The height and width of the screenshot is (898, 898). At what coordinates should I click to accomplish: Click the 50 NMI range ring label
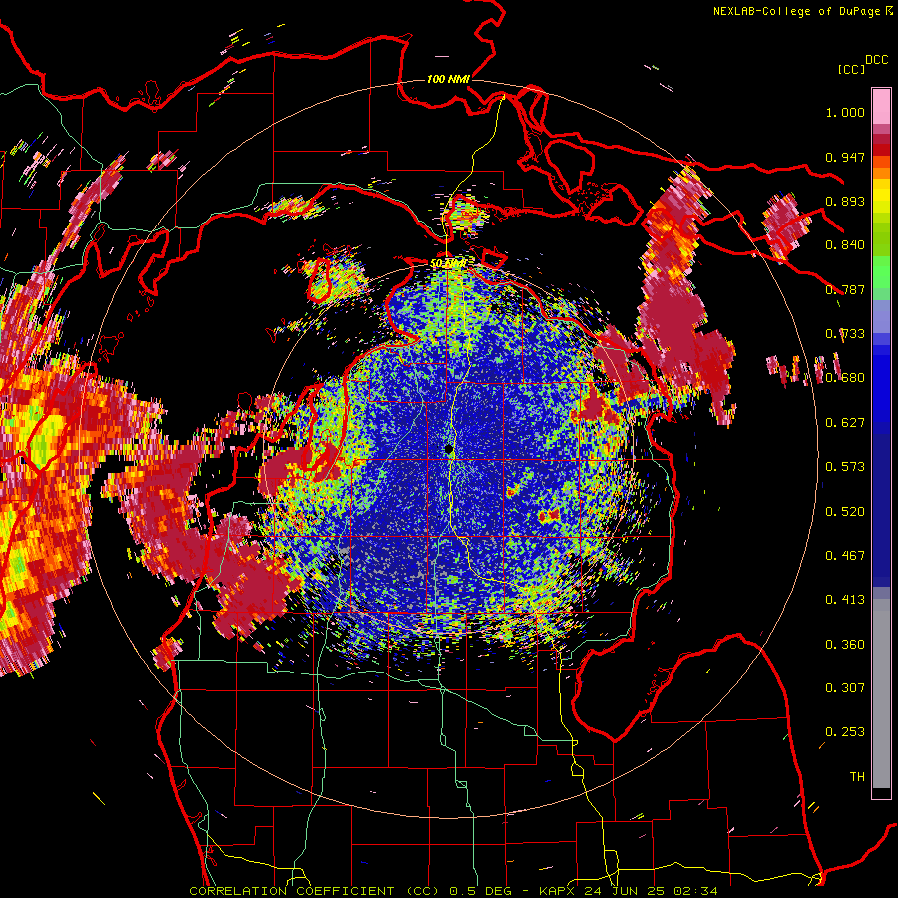[x=448, y=264]
